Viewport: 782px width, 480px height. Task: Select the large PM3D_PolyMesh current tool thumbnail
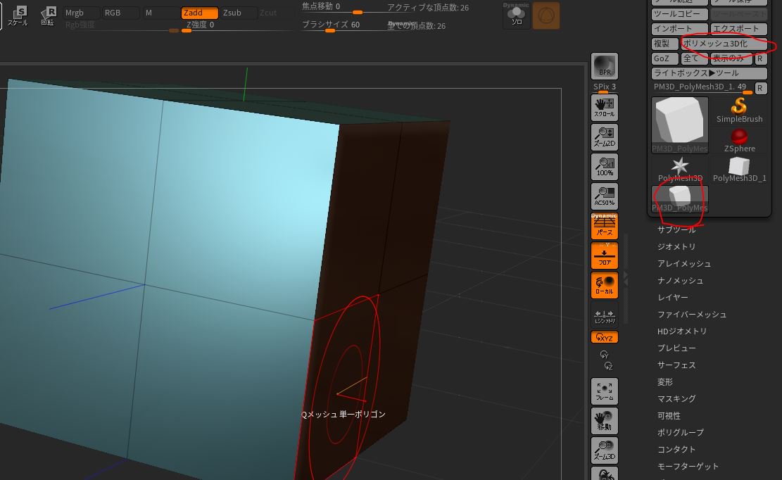coord(680,125)
